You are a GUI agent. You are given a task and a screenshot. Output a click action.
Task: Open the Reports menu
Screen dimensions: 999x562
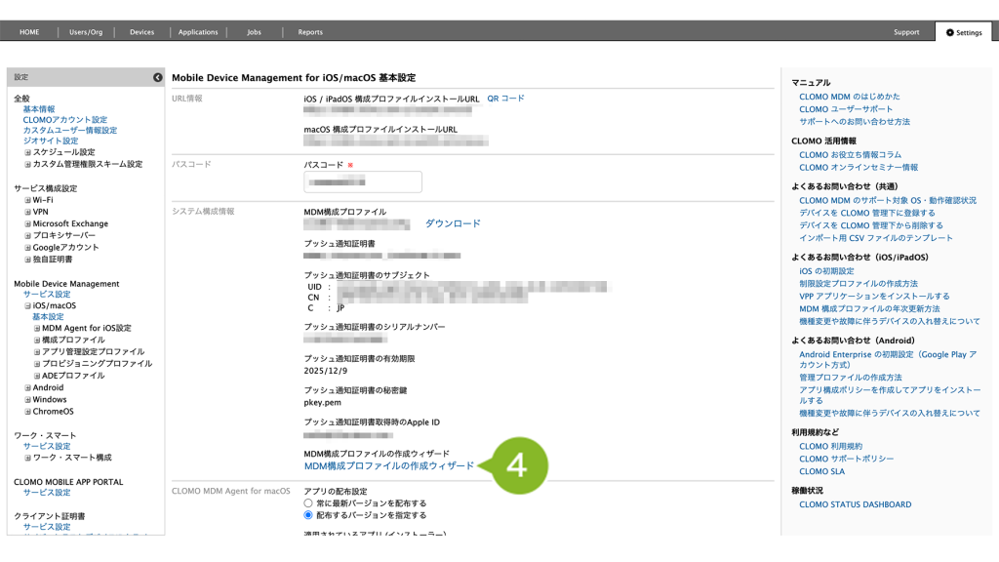[310, 32]
